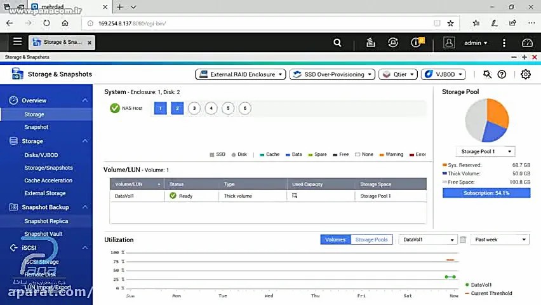Select empty disk slot 3

[194, 108]
